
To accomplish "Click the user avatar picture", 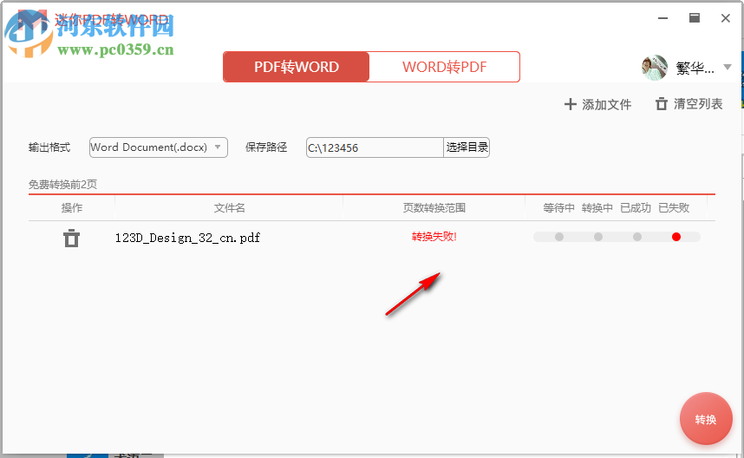I will coord(655,68).
